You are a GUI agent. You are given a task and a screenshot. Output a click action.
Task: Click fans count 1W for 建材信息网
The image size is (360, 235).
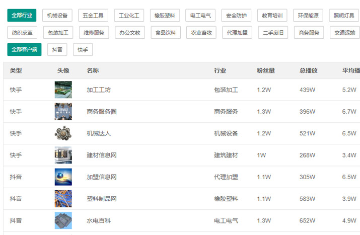pos(261,155)
